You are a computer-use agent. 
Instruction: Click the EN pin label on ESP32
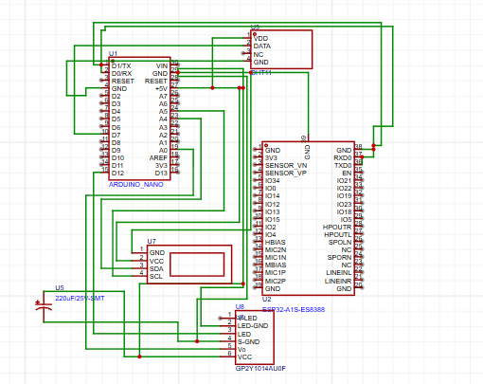tap(347, 174)
